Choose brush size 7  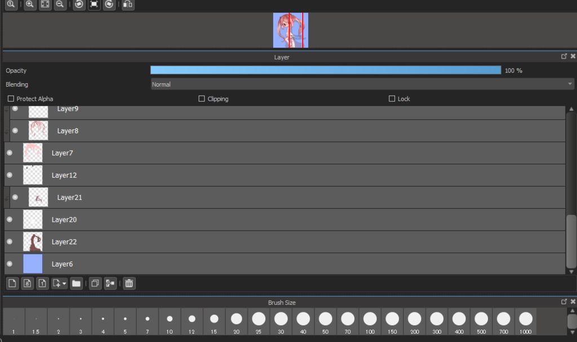(147, 321)
